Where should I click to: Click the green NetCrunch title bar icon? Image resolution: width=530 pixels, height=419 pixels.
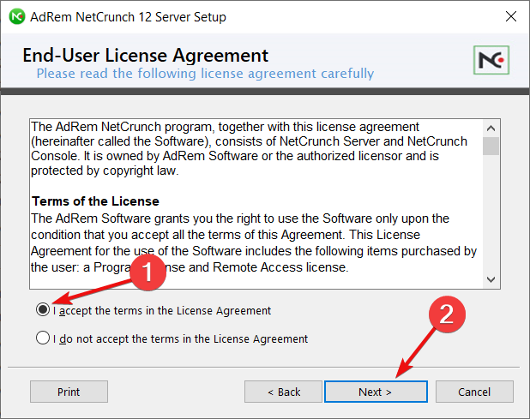[x=17, y=16]
